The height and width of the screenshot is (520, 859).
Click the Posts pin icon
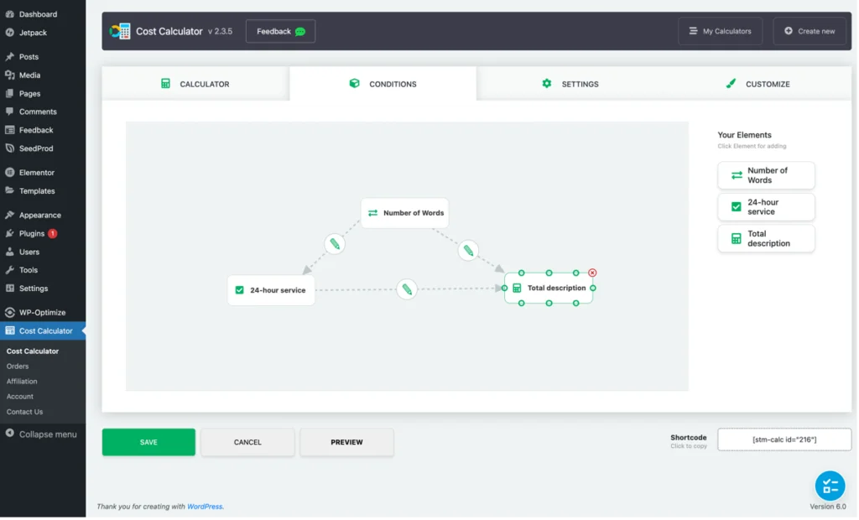(x=10, y=56)
